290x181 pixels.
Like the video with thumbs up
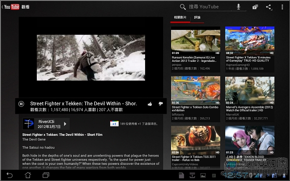pyautogui.click(x=150, y=104)
